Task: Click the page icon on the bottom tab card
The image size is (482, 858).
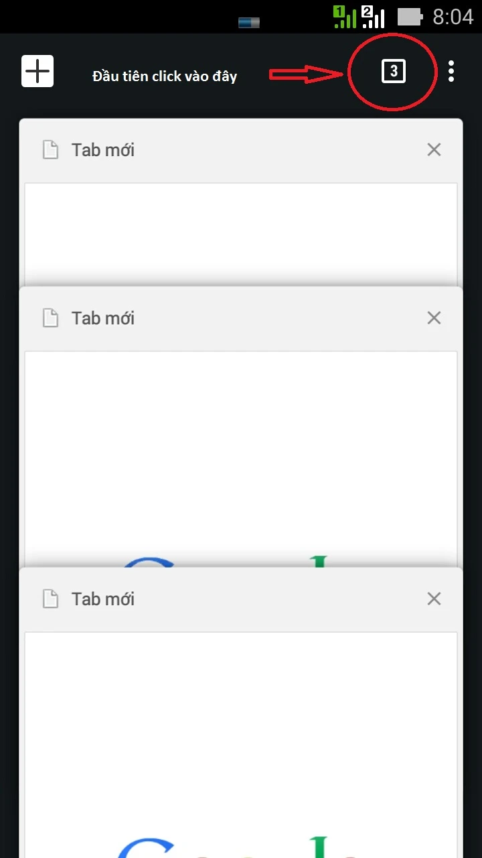Action: coord(51,599)
